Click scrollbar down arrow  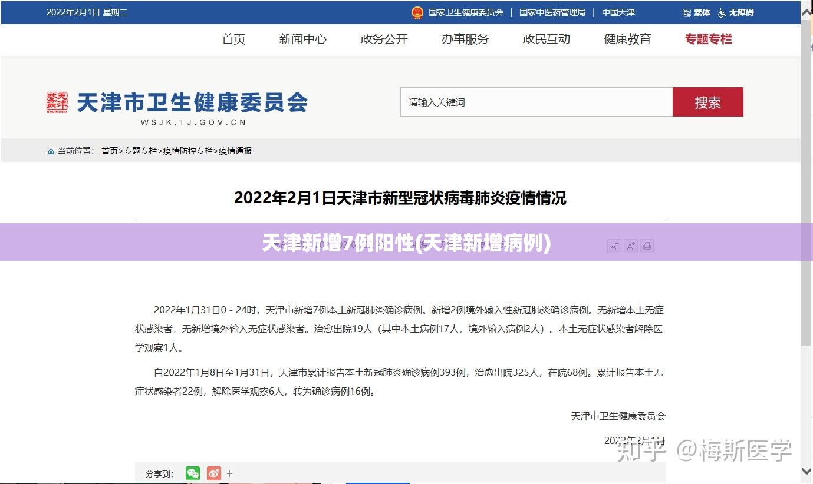[x=807, y=471]
